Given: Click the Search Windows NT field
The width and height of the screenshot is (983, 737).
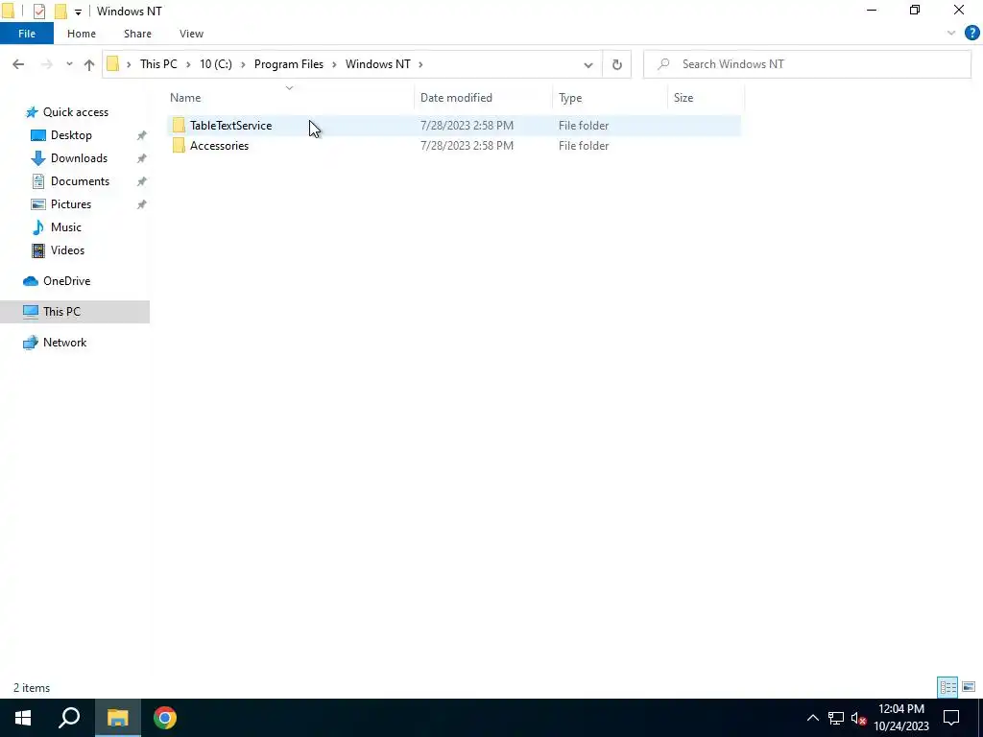Looking at the screenshot, I should coord(807,64).
